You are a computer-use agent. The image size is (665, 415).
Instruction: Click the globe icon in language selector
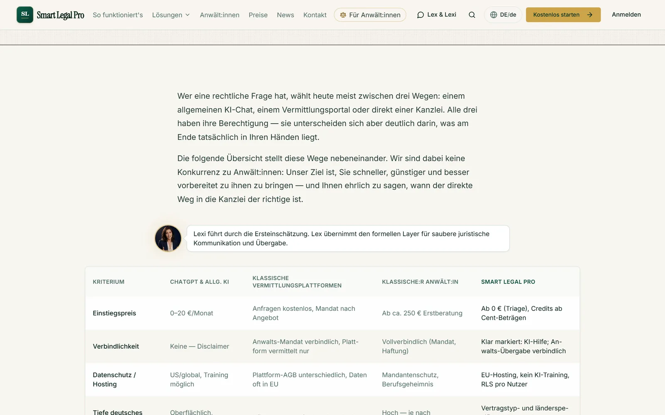(493, 15)
